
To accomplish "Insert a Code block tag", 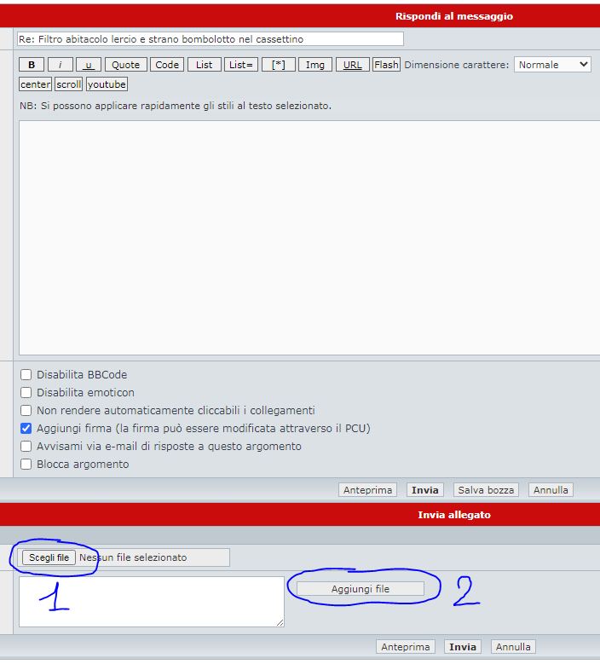I will (x=167, y=65).
